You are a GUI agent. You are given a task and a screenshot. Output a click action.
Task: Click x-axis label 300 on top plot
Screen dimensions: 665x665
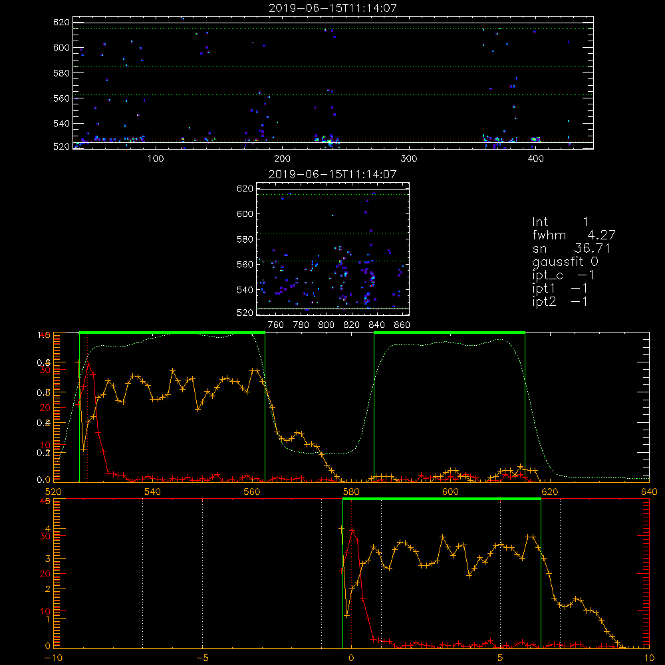409,159
